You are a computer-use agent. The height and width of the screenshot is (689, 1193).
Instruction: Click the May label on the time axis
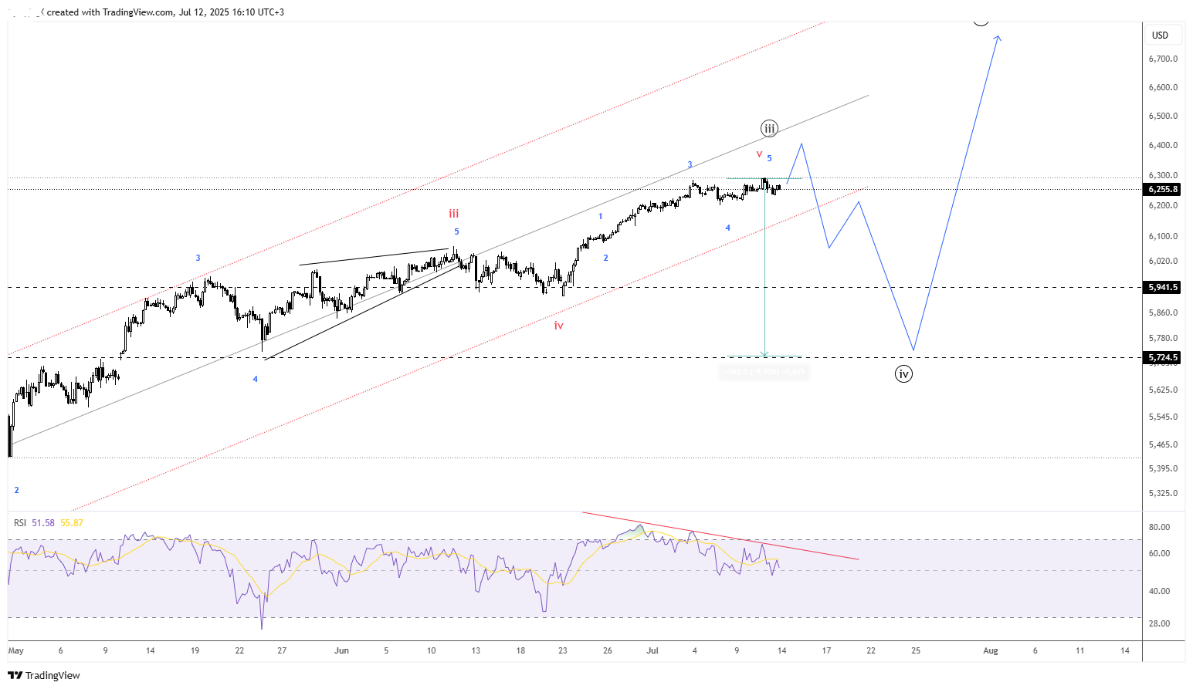tap(16, 651)
